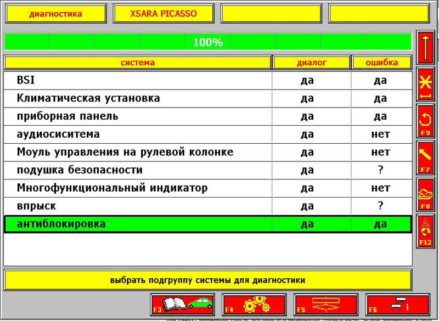Select the highlighted антиблокировка row
439x321 pixels.
point(208,224)
